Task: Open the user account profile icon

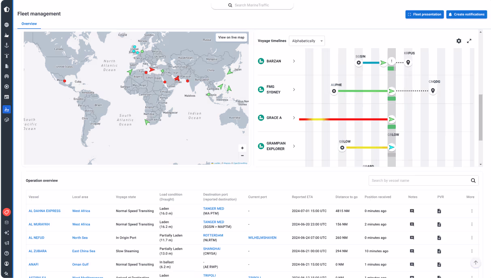Action: (x=6, y=263)
